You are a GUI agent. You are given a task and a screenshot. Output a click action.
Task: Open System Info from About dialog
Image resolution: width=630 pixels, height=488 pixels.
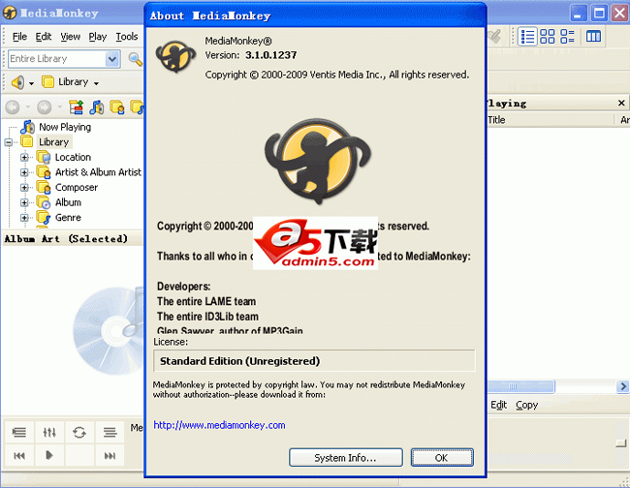[346, 457]
